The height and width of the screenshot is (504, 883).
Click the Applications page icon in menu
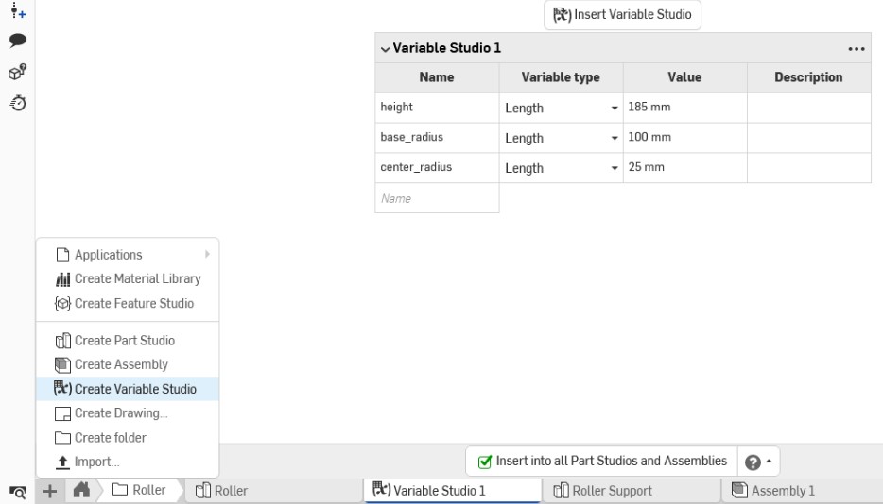click(62, 255)
